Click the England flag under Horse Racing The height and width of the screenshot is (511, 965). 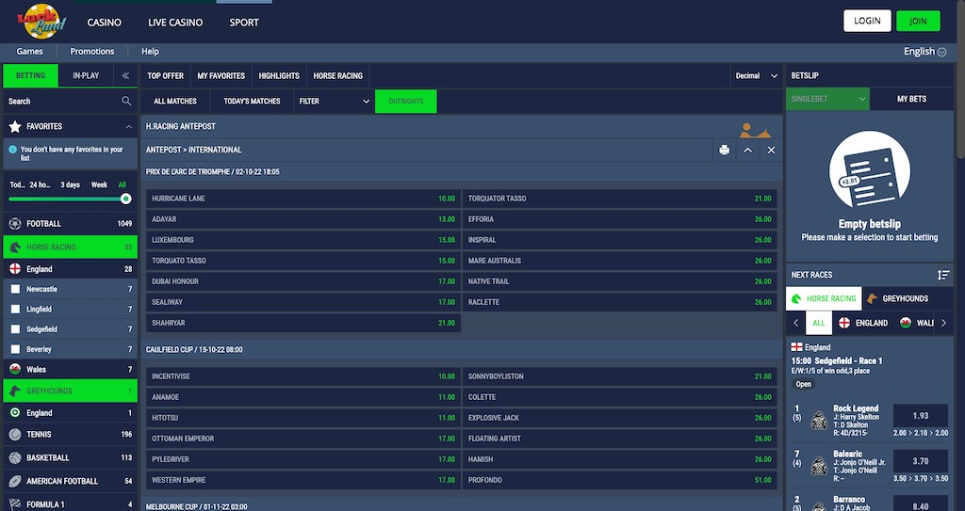[15, 269]
